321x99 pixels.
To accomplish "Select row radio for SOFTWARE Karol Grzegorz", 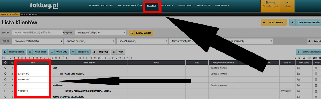I will click(5, 74).
